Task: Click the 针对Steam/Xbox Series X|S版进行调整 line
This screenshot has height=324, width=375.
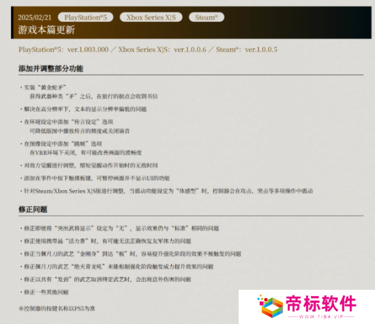Action: pyautogui.click(x=166, y=191)
